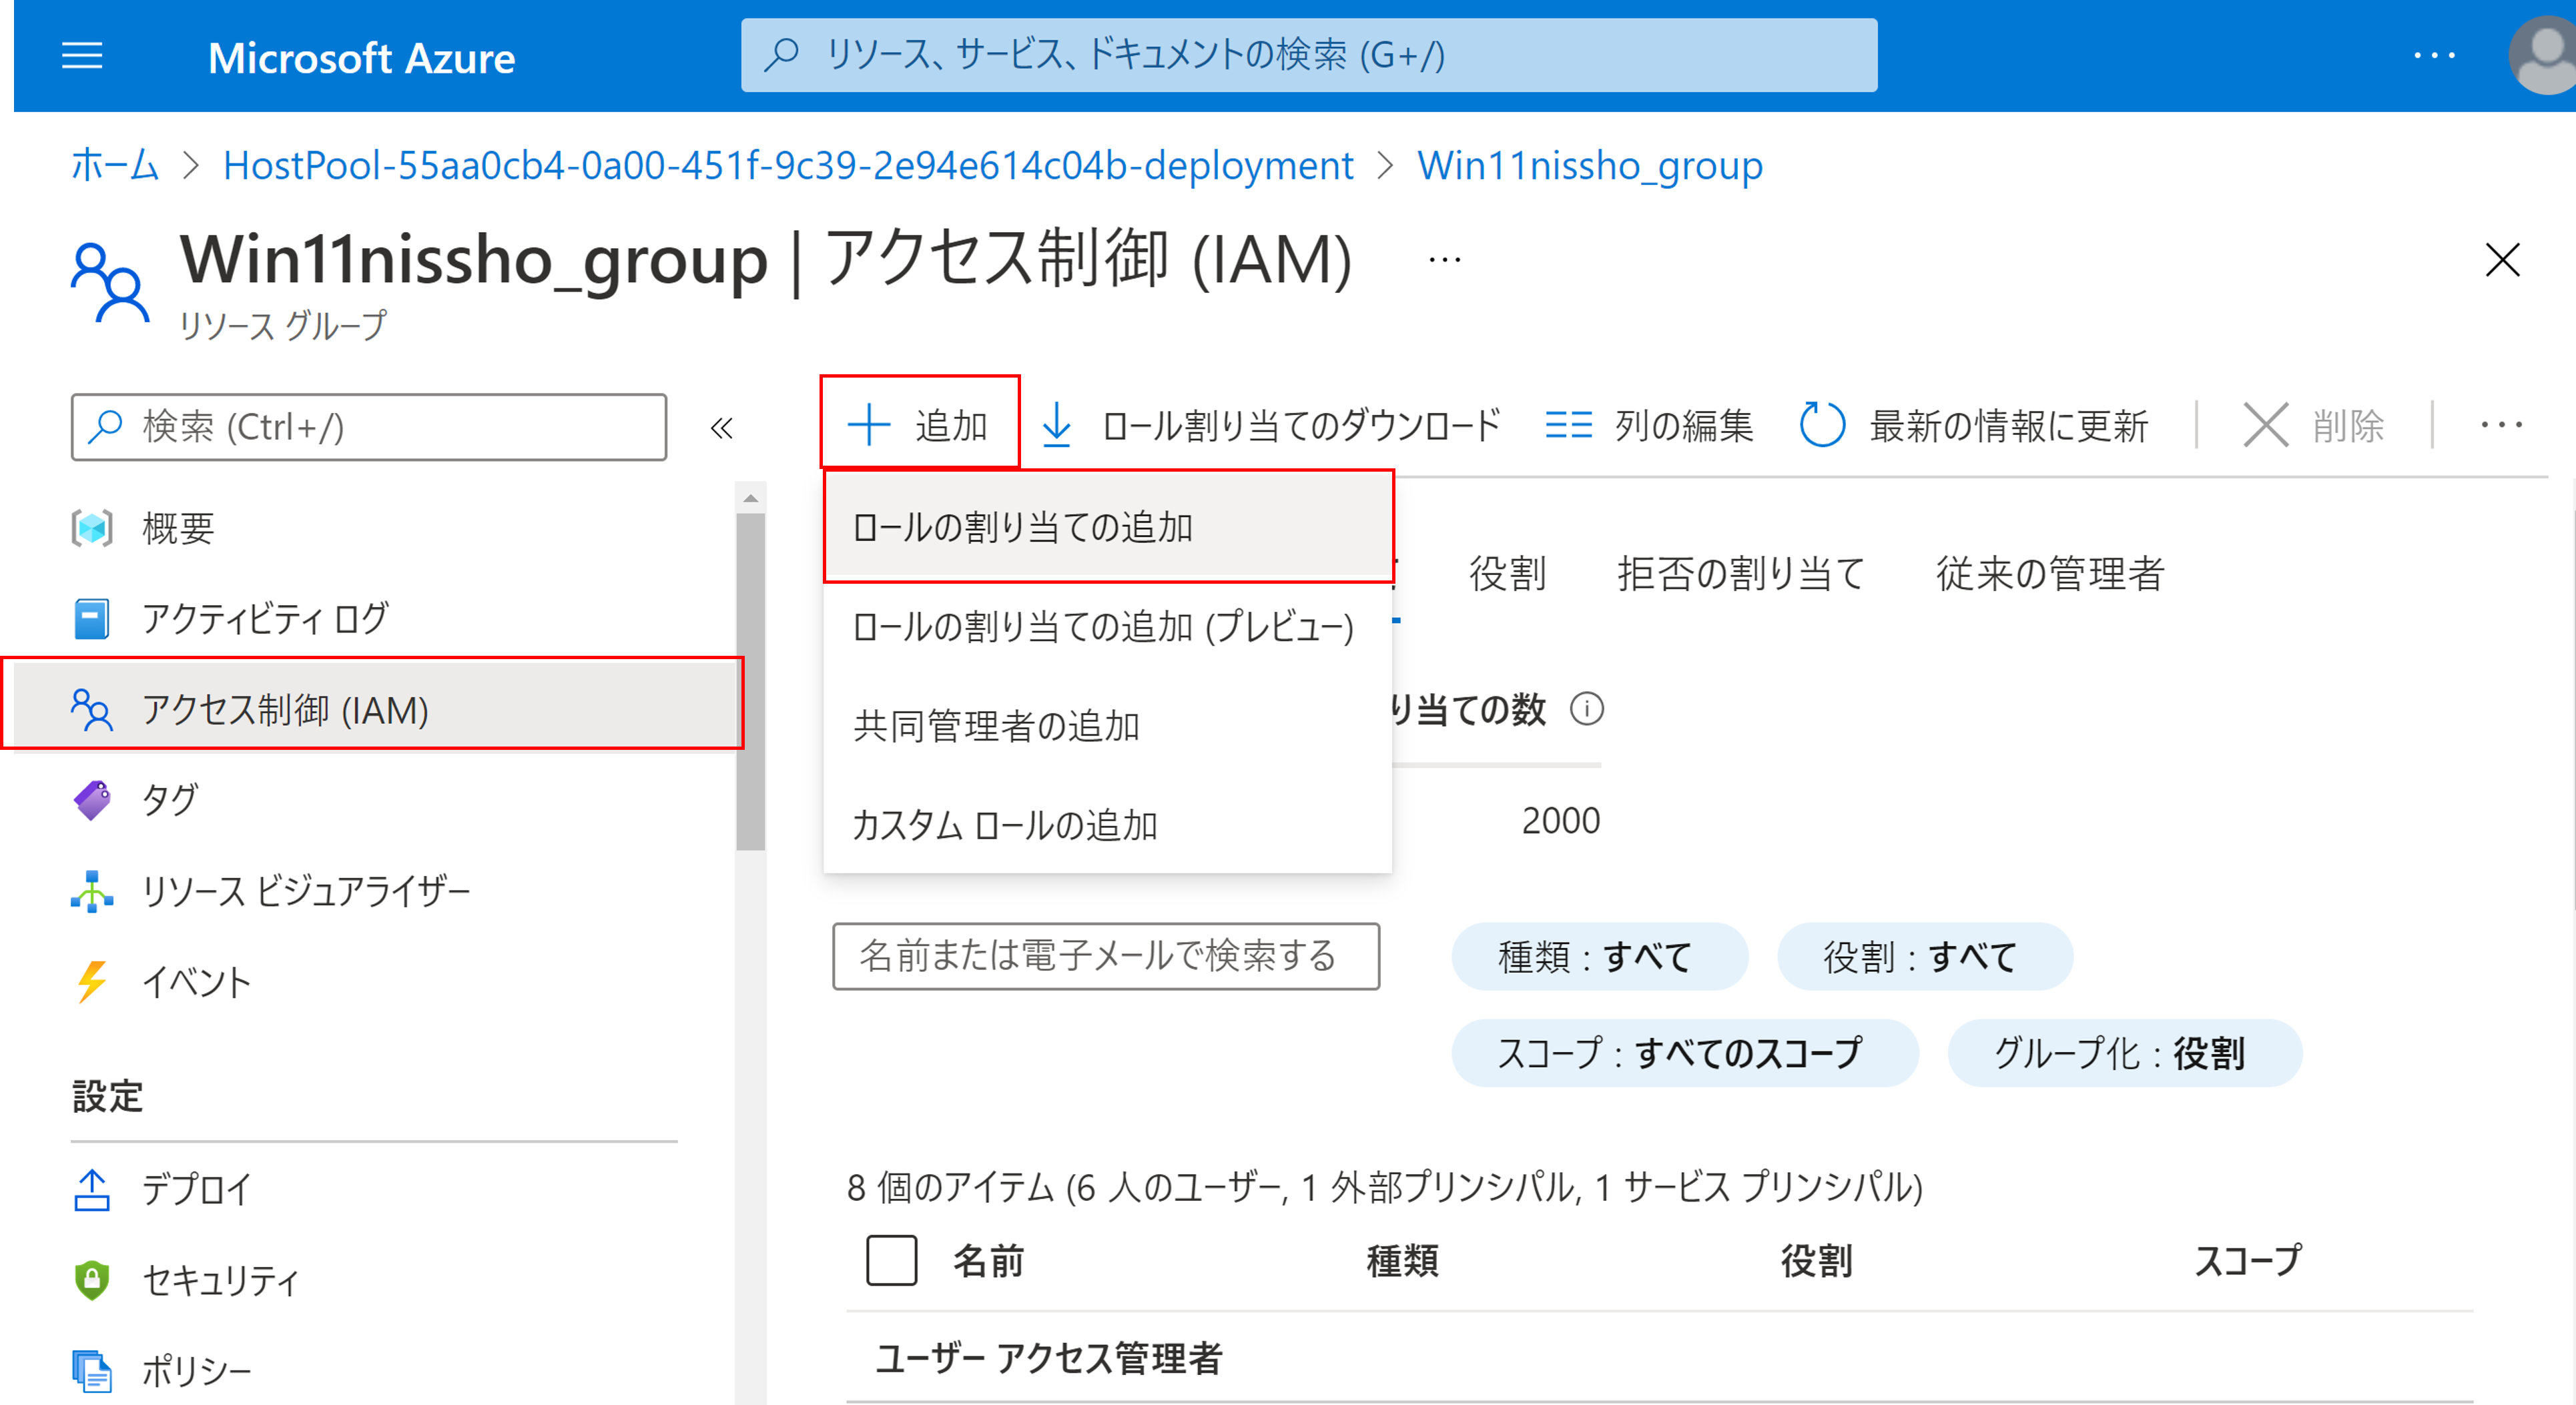Screen dimensions: 2576x1405
Task: Click Home (ホーム) breadcrumb link
Action: coord(115,165)
